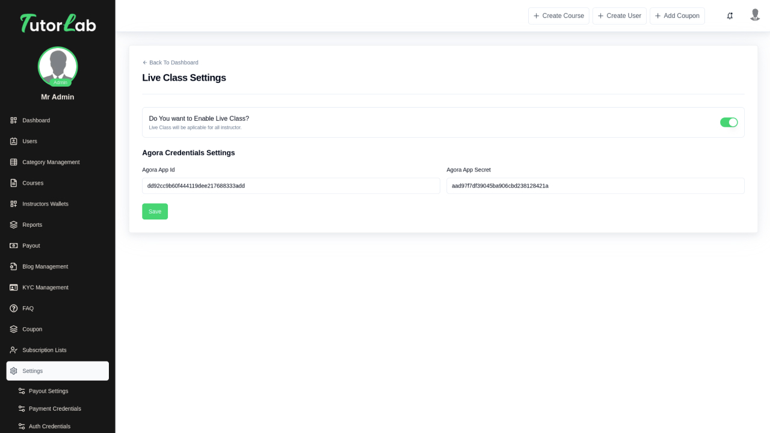Screen dimensions: 770x433
Task: Click the Blog Management sidebar icon
Action: 13,266
